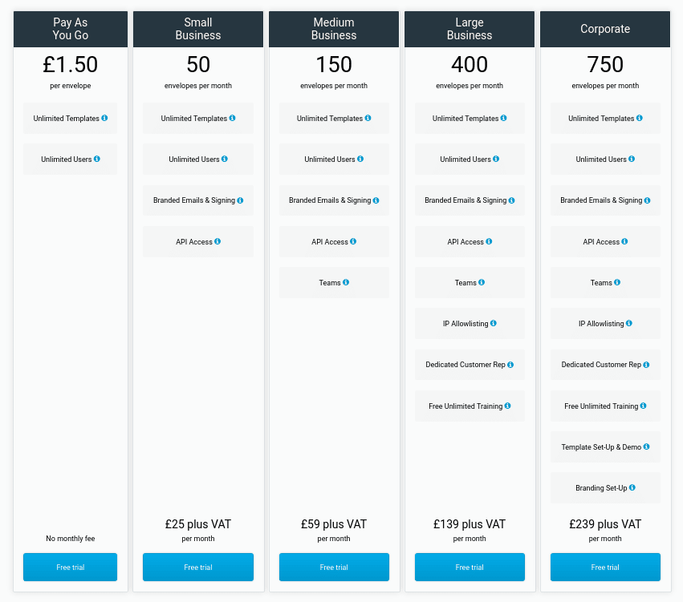Click info icon beside Unlimited Users in Pay As You Go
683x602 pixels.
tap(96, 159)
